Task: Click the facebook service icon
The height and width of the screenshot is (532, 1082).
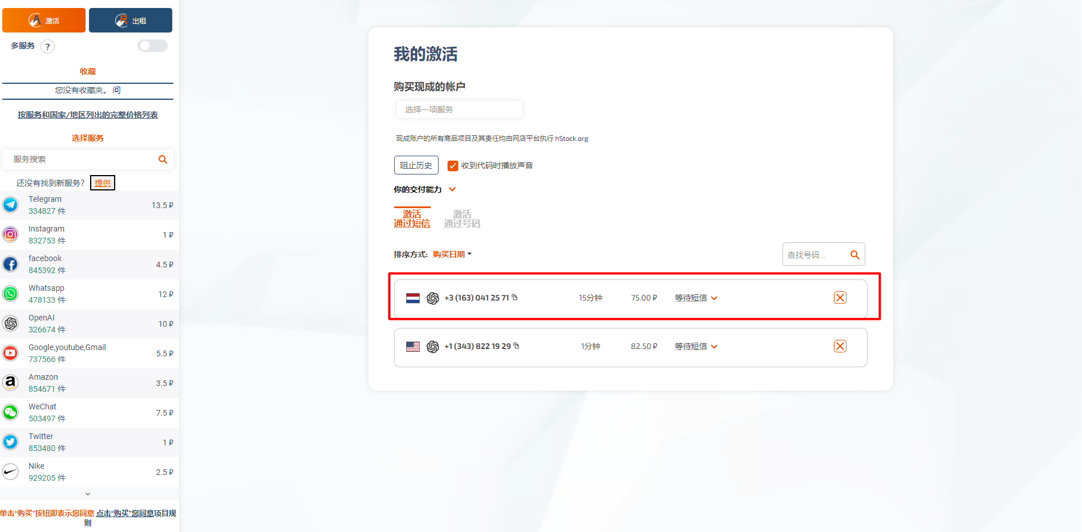Action: point(10,264)
